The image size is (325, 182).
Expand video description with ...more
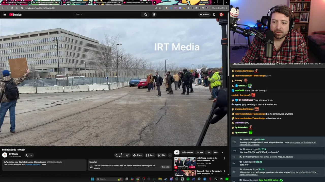[43, 165]
